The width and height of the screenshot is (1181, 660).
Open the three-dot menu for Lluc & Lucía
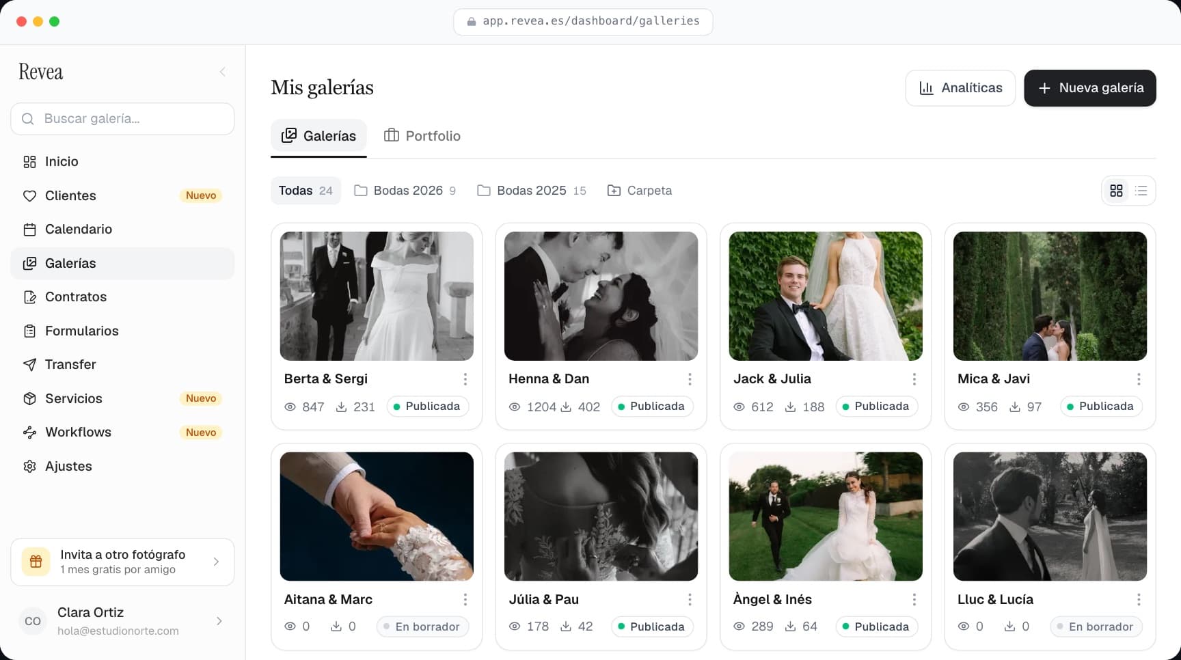pyautogui.click(x=1139, y=599)
